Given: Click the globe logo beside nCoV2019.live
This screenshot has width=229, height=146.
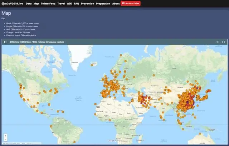Looking at the screenshot, I should pyautogui.click(x=3, y=4).
